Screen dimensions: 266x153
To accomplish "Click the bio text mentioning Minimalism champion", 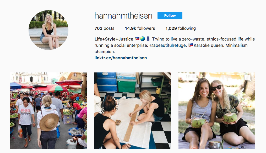I will pyautogui.click(x=171, y=48).
